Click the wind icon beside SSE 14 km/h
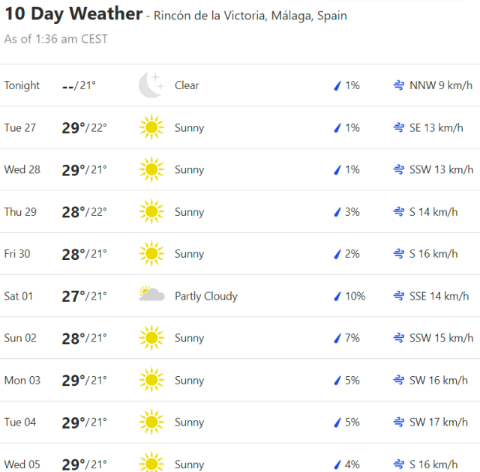 (x=399, y=296)
